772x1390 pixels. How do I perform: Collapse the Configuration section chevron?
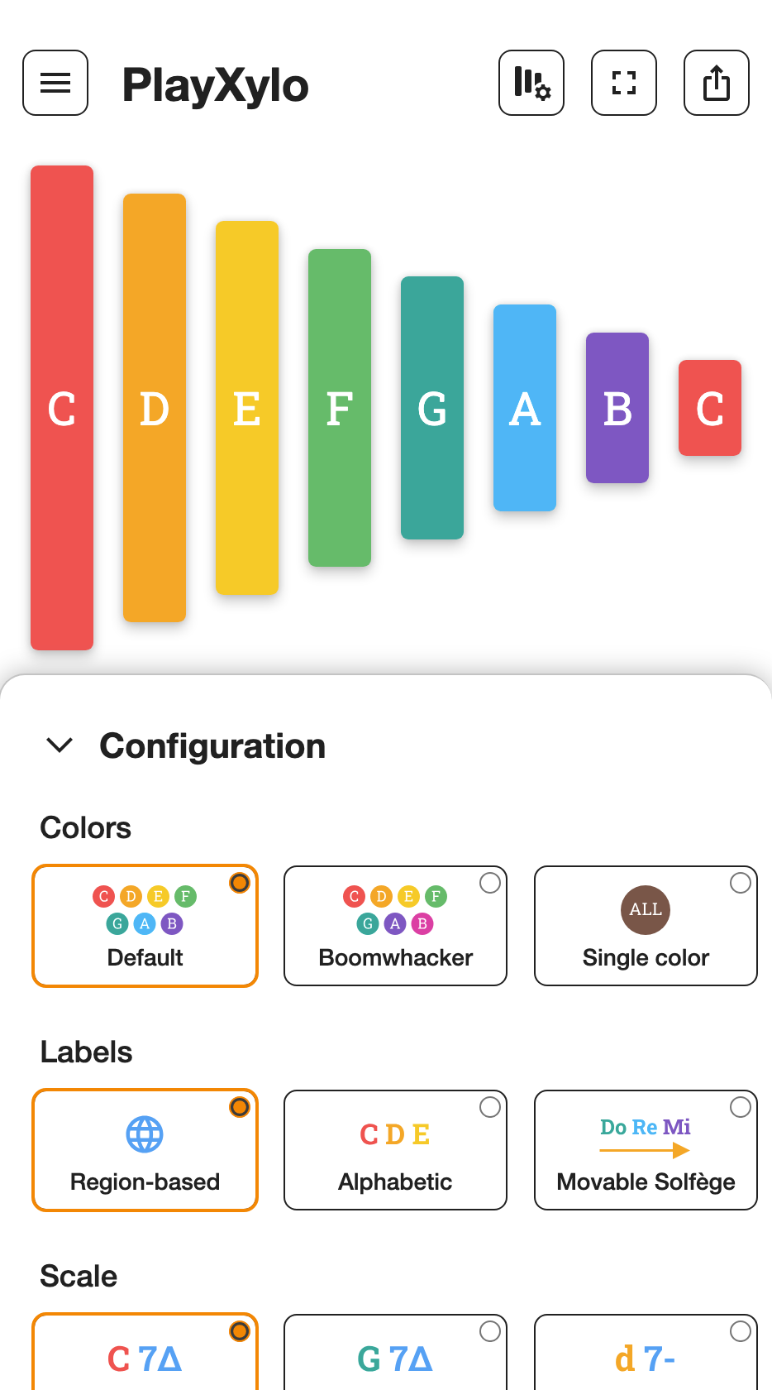[60, 745]
